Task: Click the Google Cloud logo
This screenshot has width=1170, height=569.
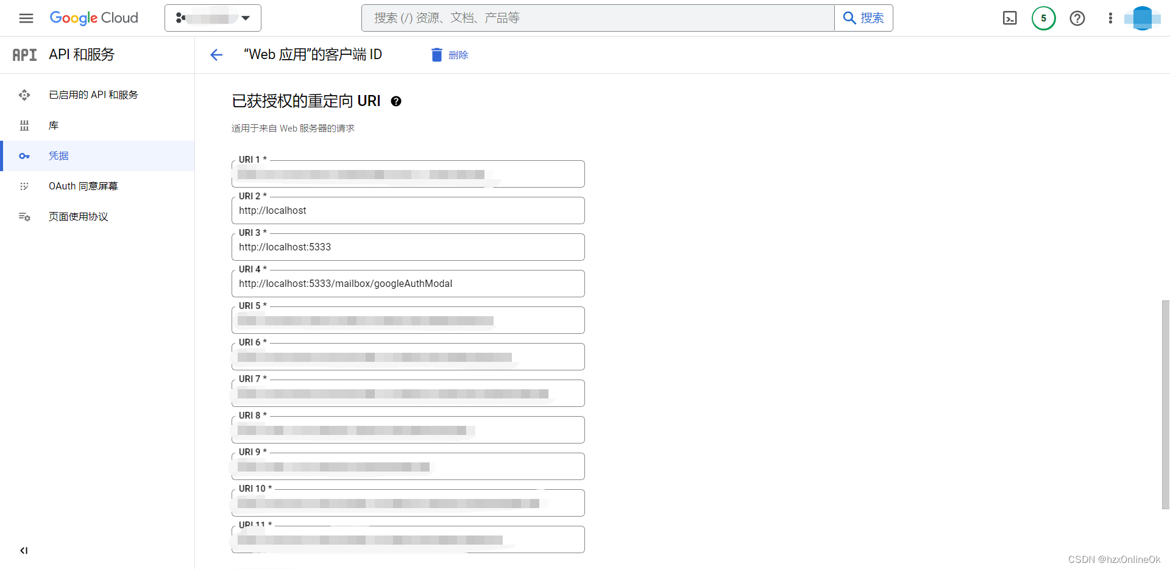Action: pyautogui.click(x=94, y=18)
